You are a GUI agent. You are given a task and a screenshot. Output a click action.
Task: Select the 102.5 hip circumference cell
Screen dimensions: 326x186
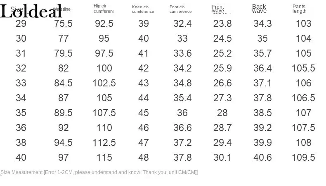[x=104, y=83]
